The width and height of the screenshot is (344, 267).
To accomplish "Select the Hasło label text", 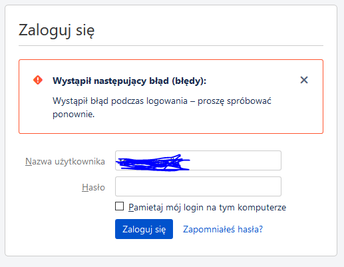I will click(x=93, y=187).
